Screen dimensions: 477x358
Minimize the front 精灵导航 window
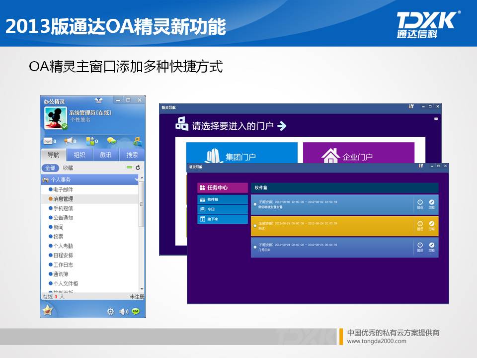coord(432,166)
